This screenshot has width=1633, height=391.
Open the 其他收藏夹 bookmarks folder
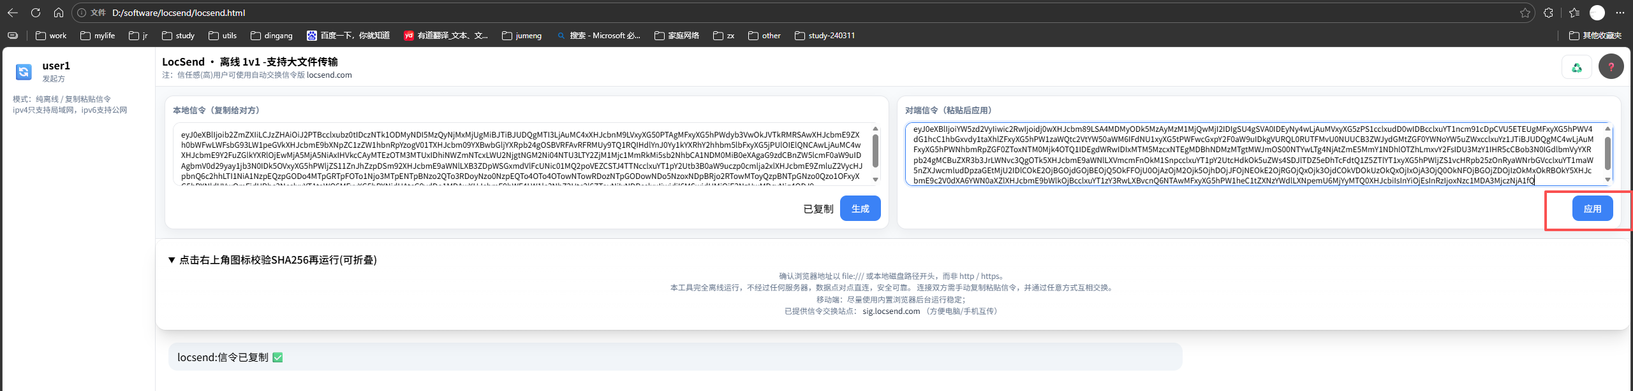(x=1595, y=36)
